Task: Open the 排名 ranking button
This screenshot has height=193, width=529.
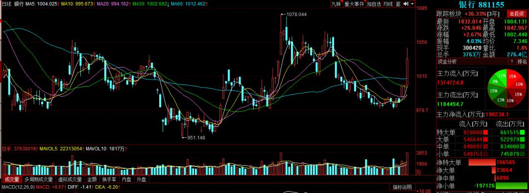Action: click(x=522, y=61)
